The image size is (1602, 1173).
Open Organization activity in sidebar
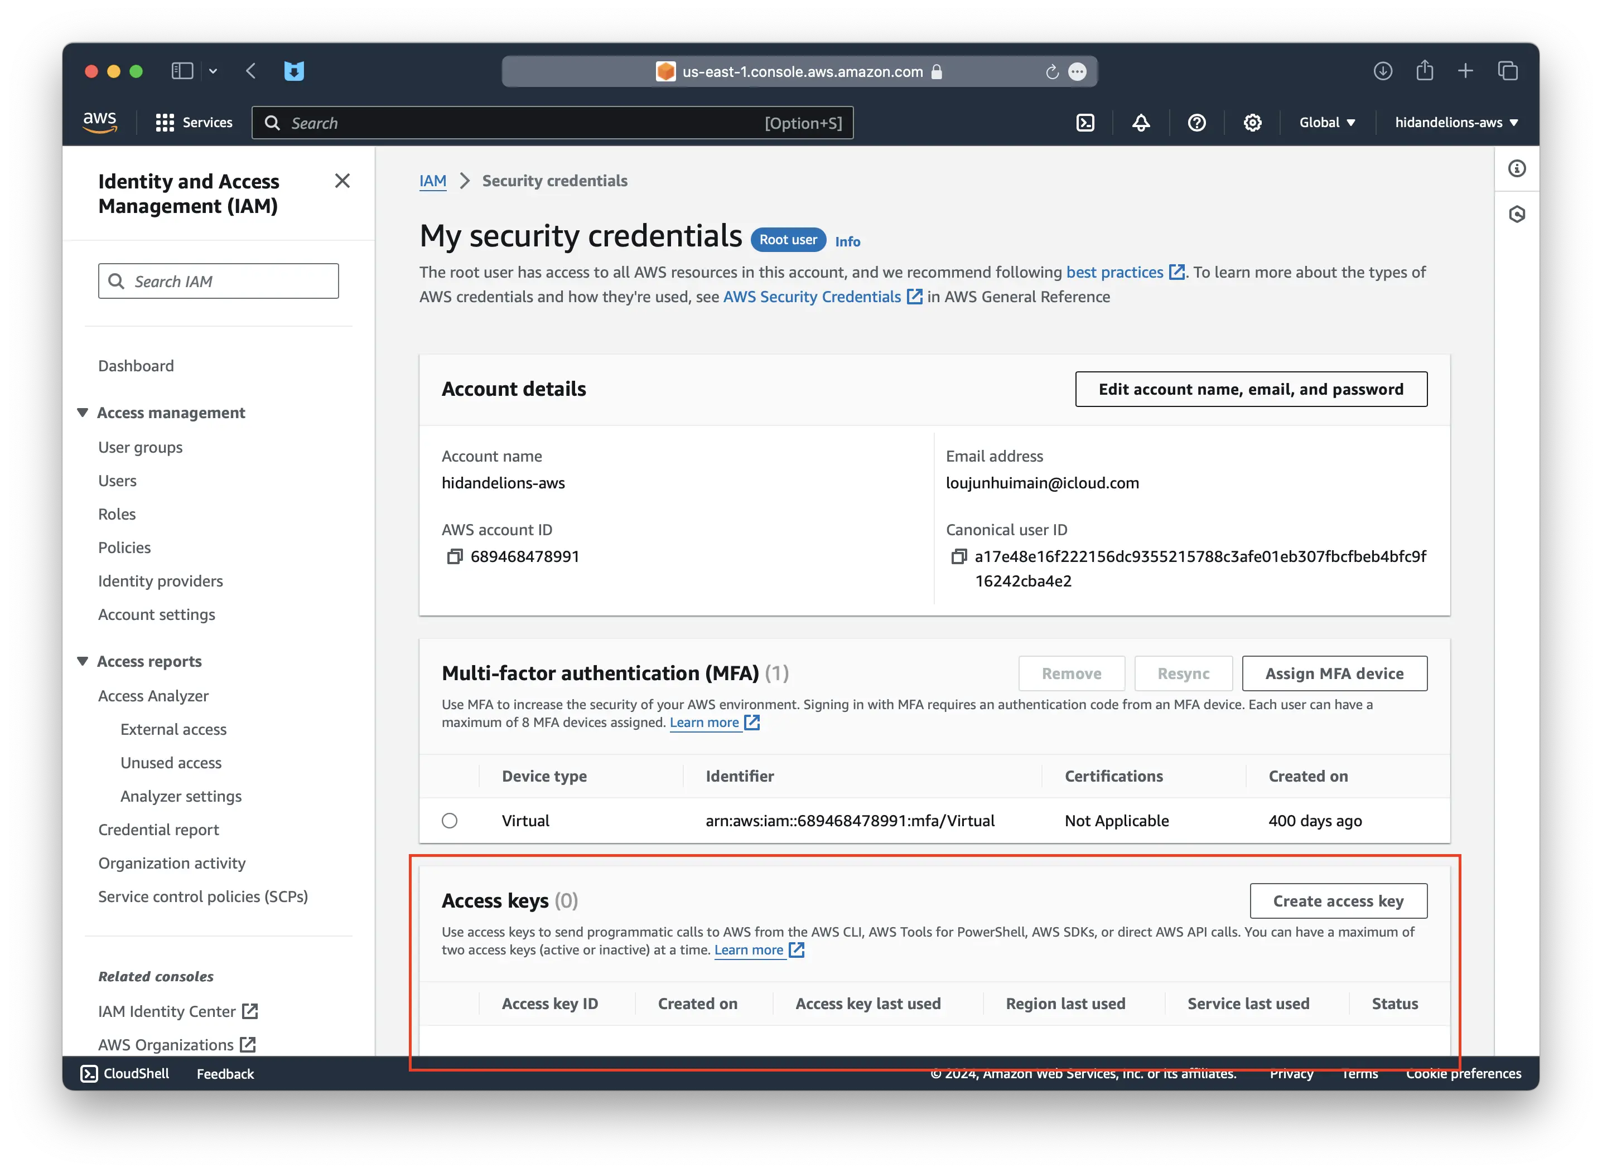click(172, 862)
